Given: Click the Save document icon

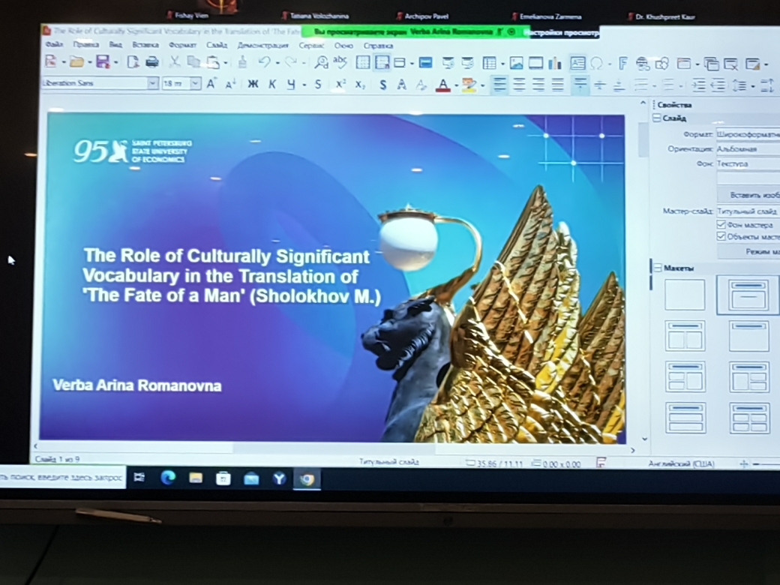Looking at the screenshot, I should tap(103, 62).
